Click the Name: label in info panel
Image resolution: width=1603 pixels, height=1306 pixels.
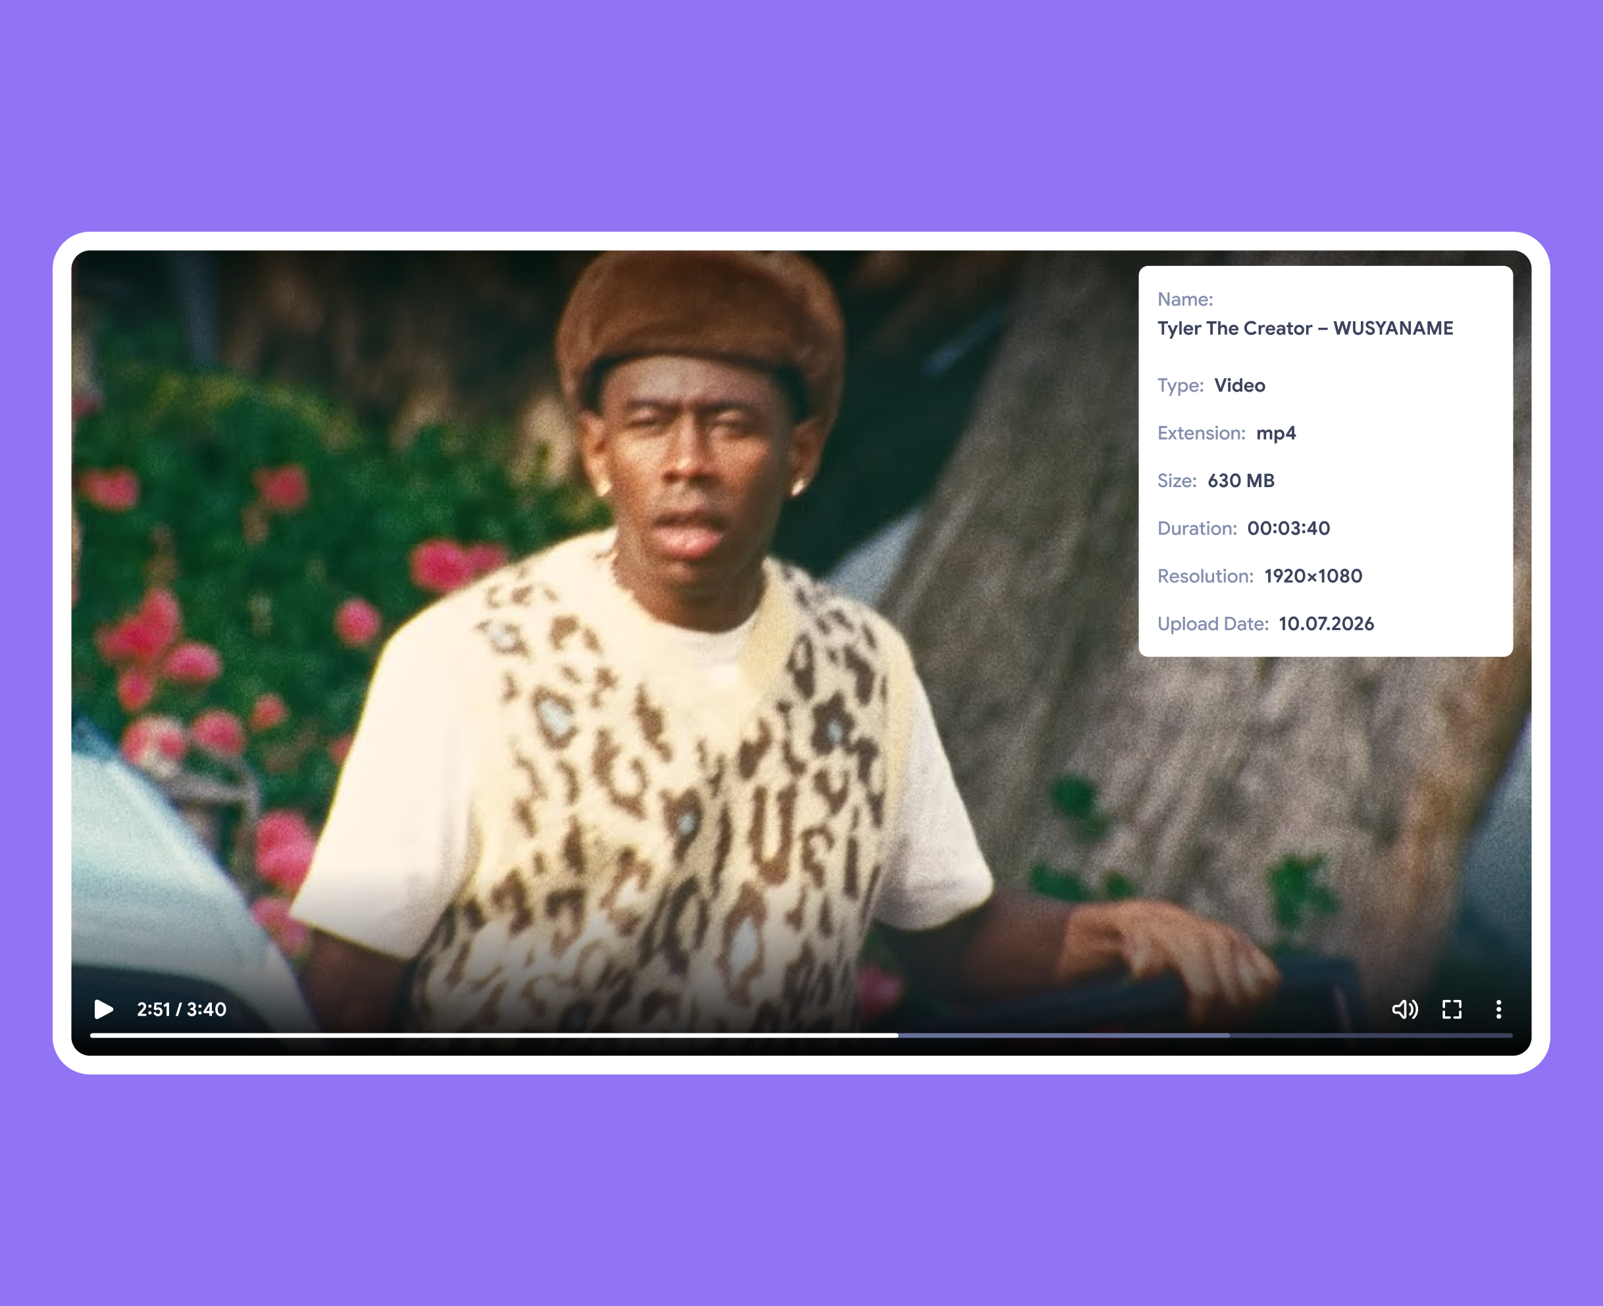point(1185,300)
